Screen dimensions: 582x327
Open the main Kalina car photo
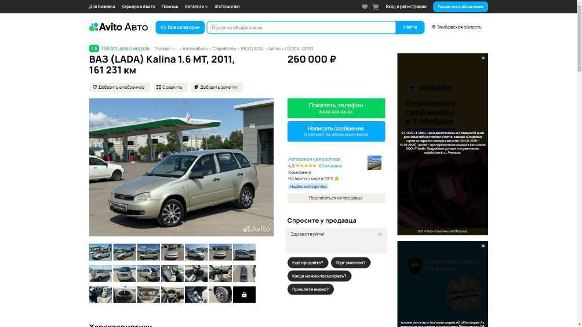coord(181,167)
